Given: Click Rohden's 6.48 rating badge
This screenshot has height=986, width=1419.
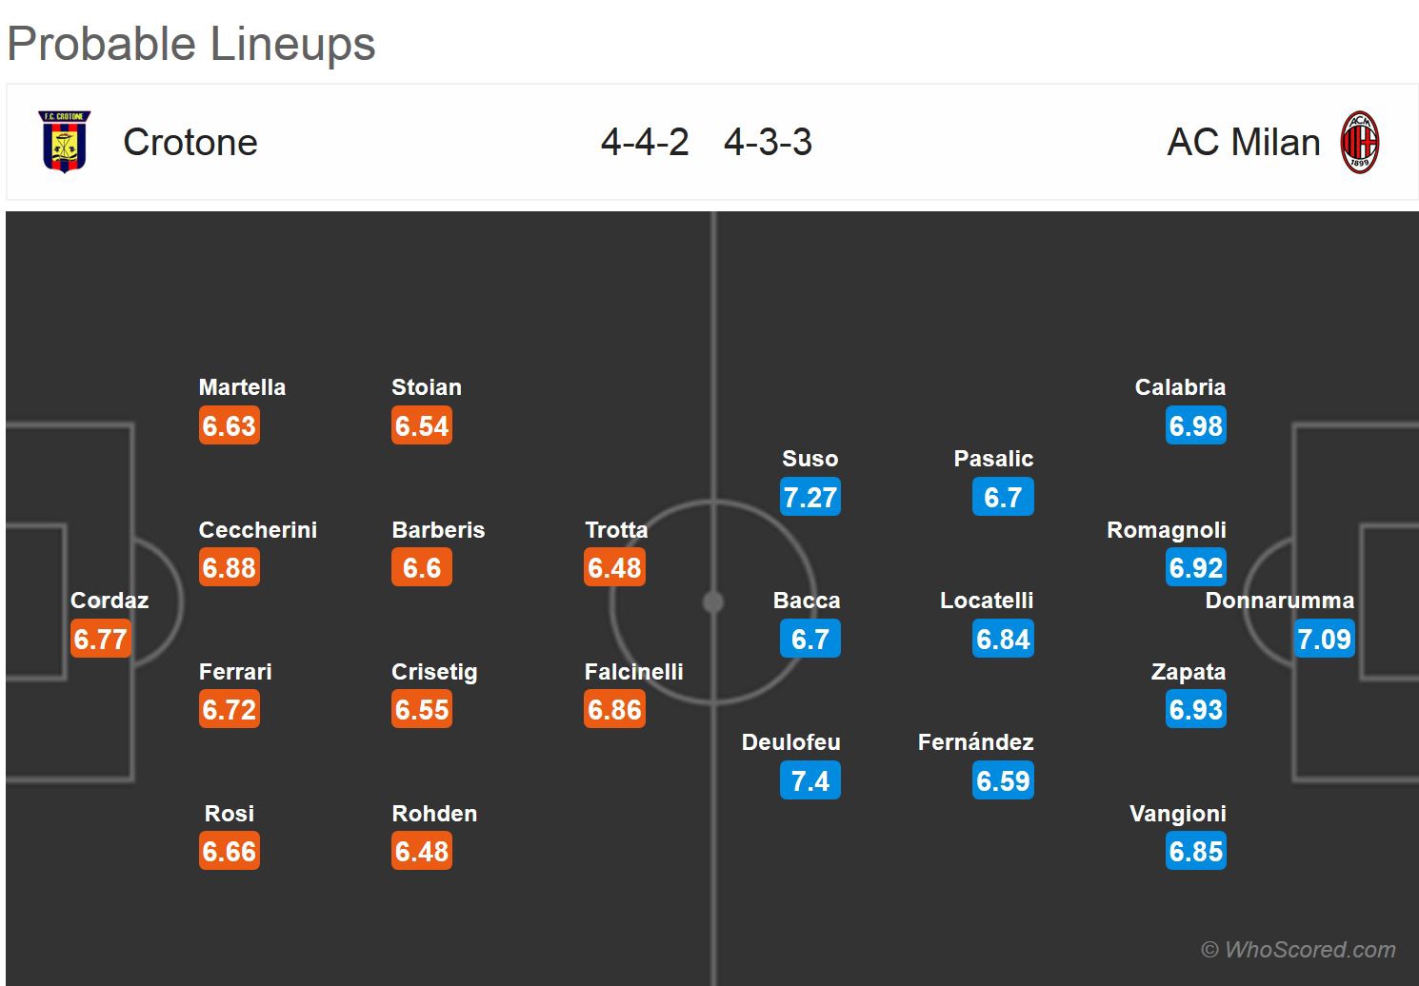Looking at the screenshot, I should tap(422, 852).
